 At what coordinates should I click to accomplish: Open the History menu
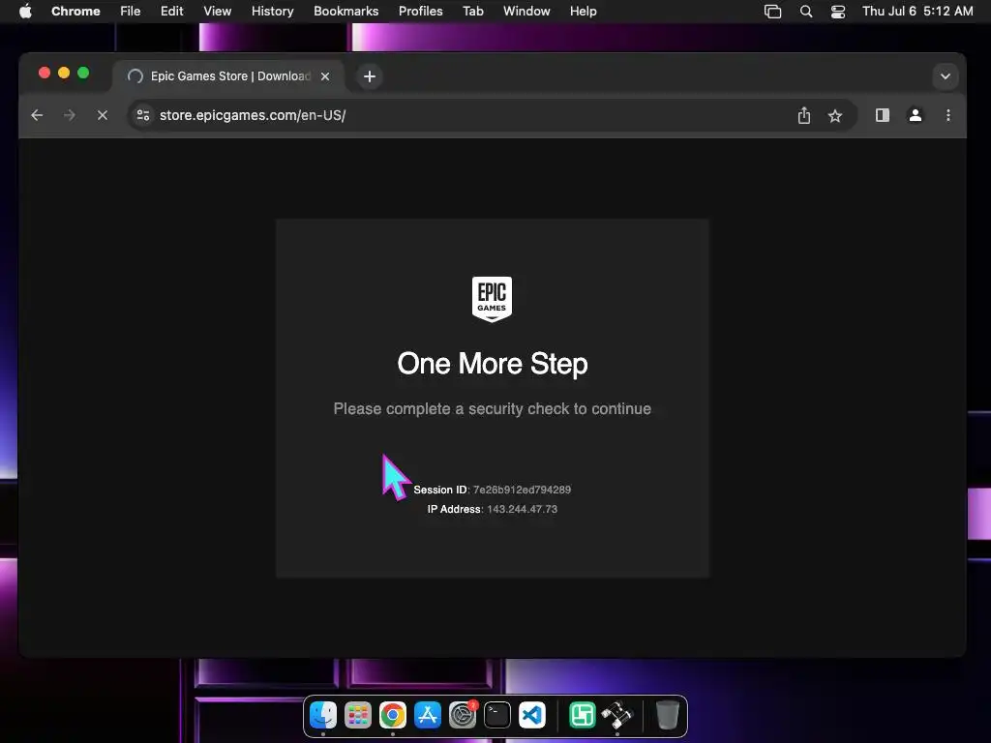tap(272, 12)
